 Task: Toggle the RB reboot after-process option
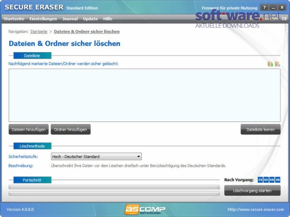[x=272, y=180]
